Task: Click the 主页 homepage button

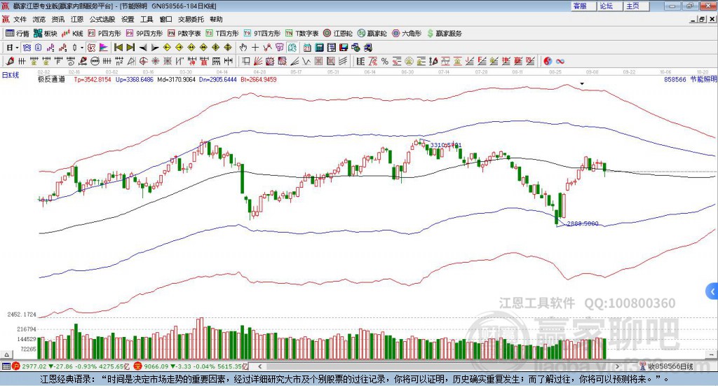Action: [637, 6]
